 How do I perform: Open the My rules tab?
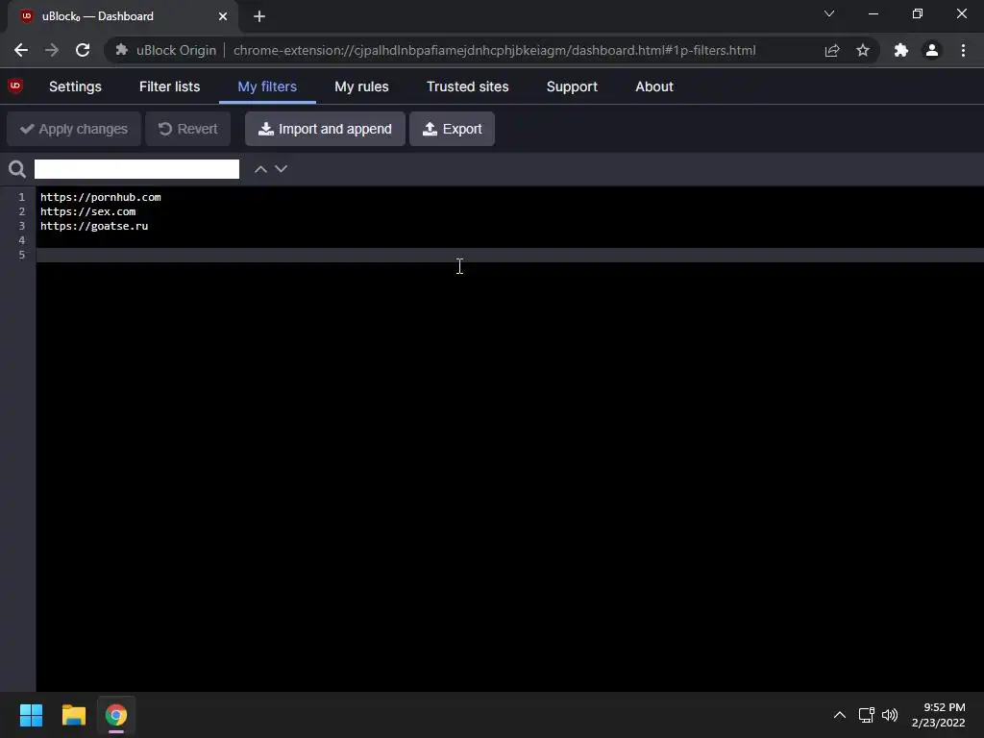point(361,86)
